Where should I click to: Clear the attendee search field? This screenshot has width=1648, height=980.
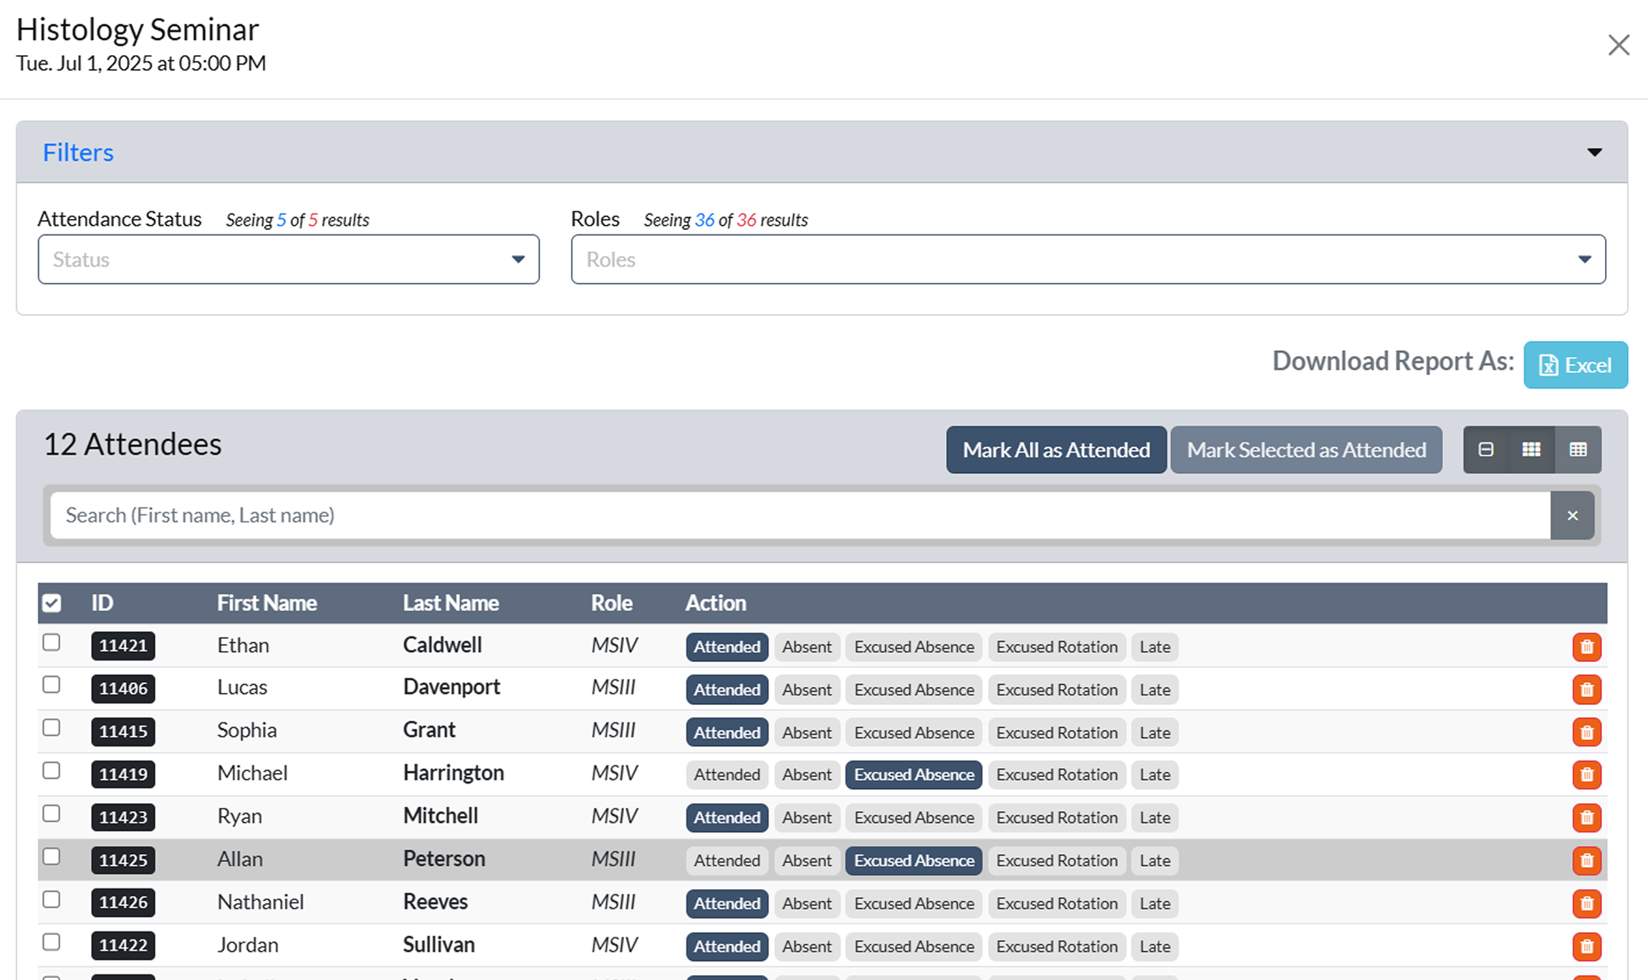[x=1572, y=516]
